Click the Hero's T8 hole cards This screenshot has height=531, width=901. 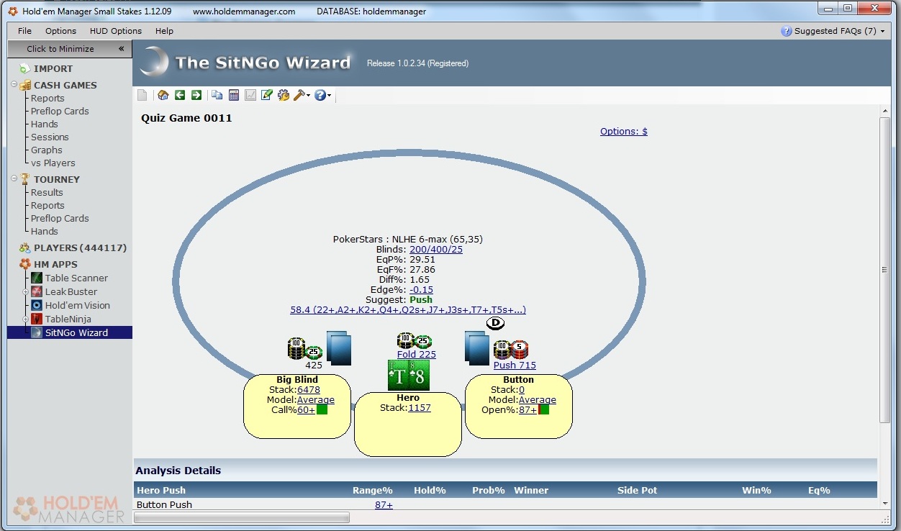pos(408,375)
